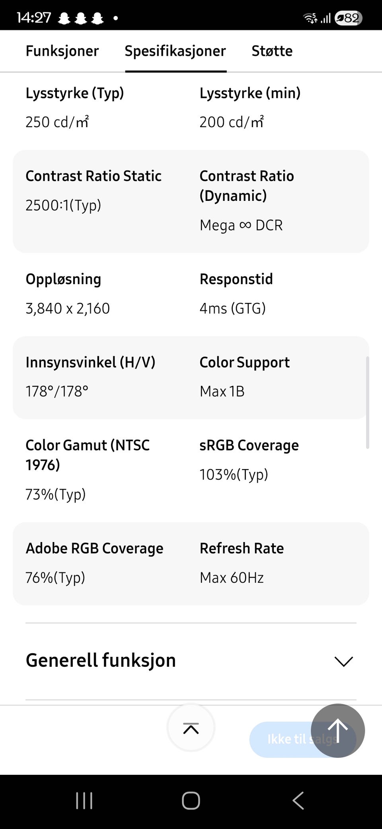Tap the Wi-Fi status icon
The height and width of the screenshot is (829, 382).
click(x=310, y=18)
